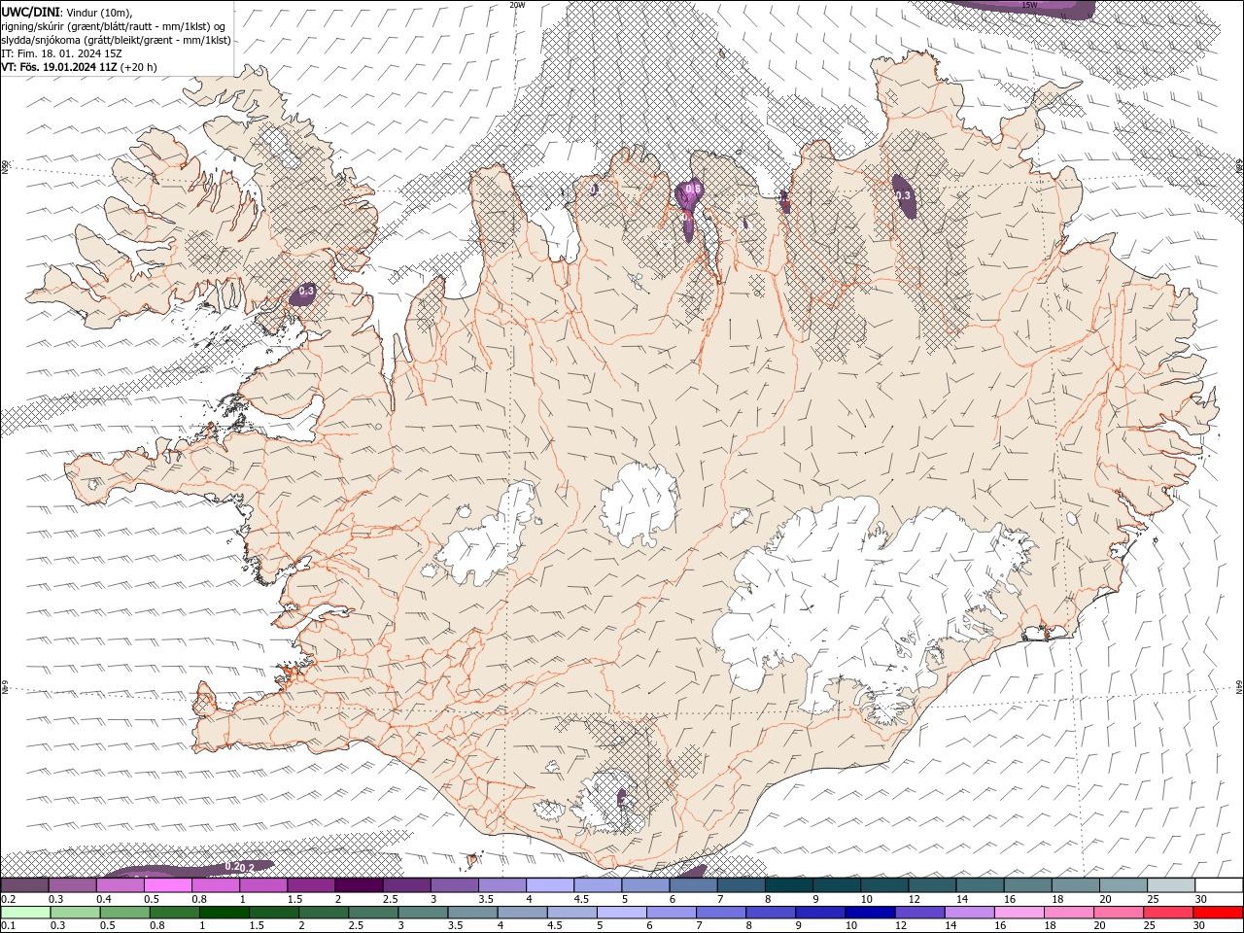Image resolution: width=1244 pixels, height=933 pixels.
Task: Select the pale grey upper-row swatch starting at 25
Action: click(x=1171, y=885)
